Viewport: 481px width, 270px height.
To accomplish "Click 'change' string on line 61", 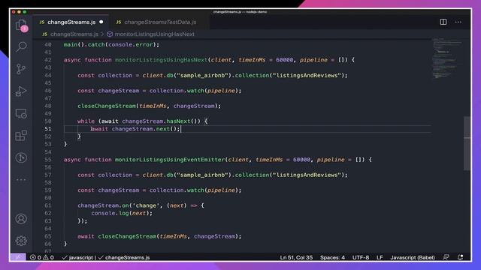I will coord(146,205).
